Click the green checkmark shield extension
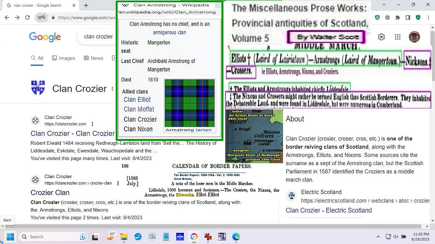 (x=418, y=17)
